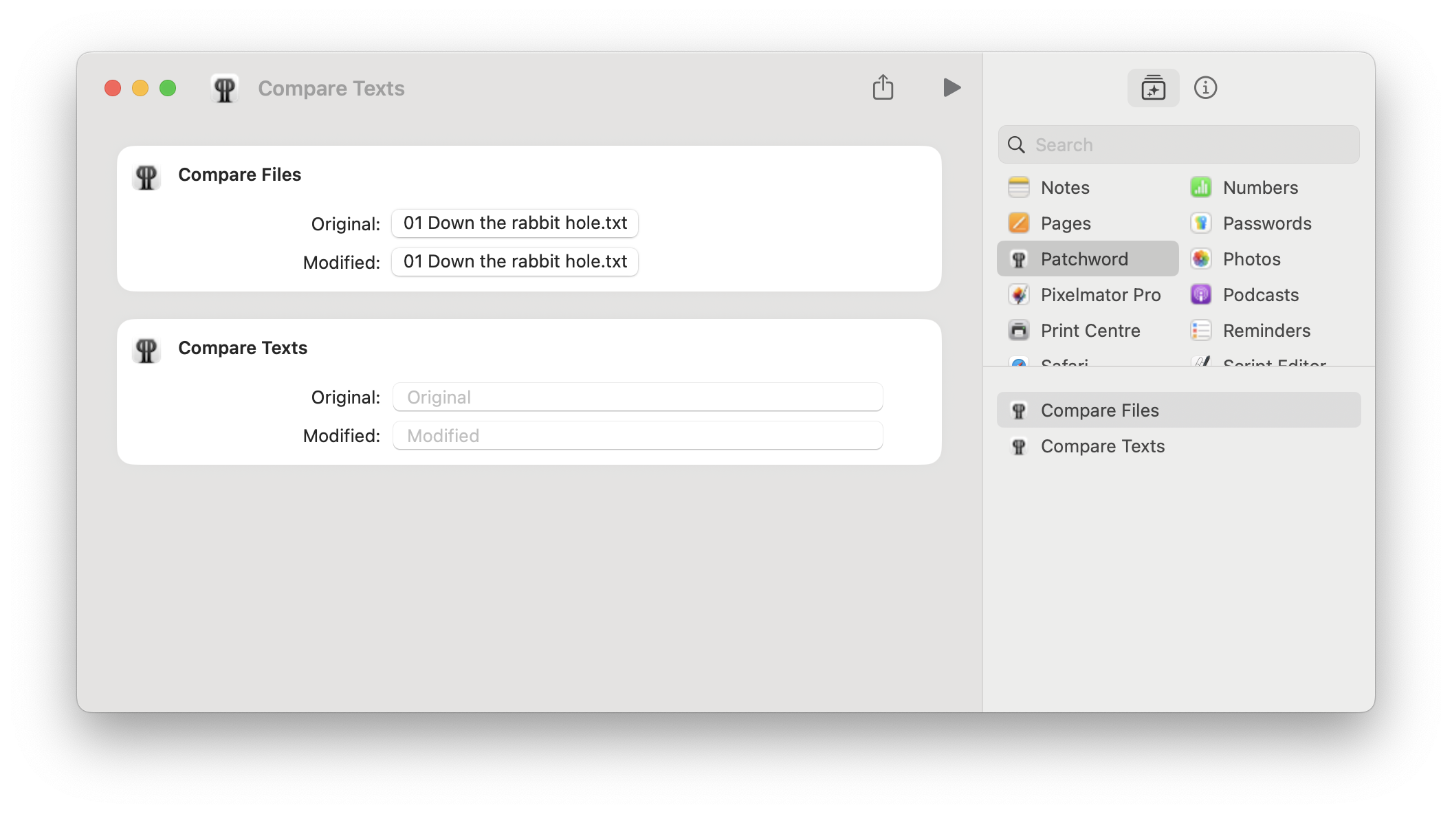This screenshot has width=1452, height=814.
Task: Select Notes in the apps list
Action: click(1088, 187)
